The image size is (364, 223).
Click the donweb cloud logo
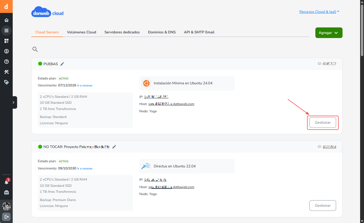pos(47,12)
